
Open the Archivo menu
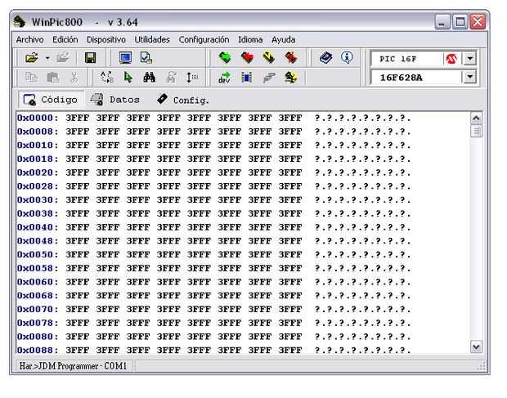pyautogui.click(x=29, y=40)
